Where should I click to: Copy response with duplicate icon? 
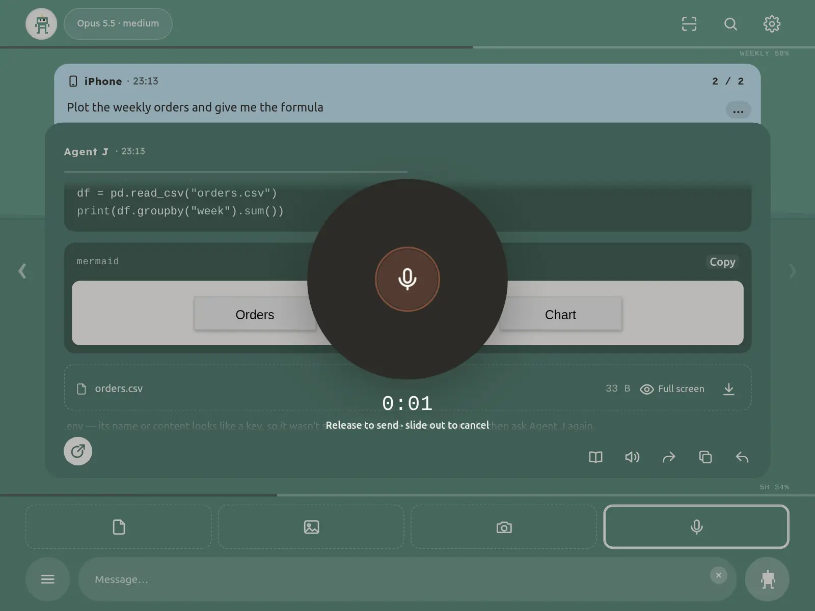click(705, 457)
